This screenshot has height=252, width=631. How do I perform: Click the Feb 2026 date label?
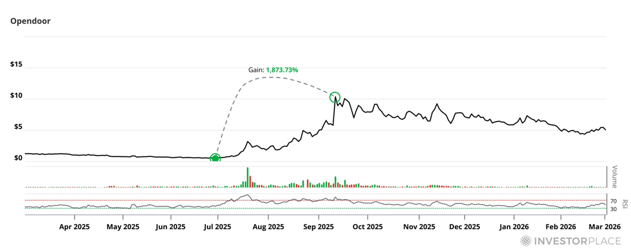coord(561,227)
